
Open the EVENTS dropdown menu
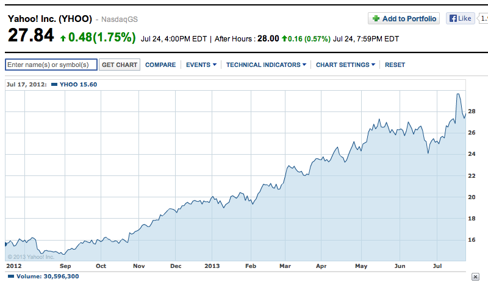[x=201, y=65]
